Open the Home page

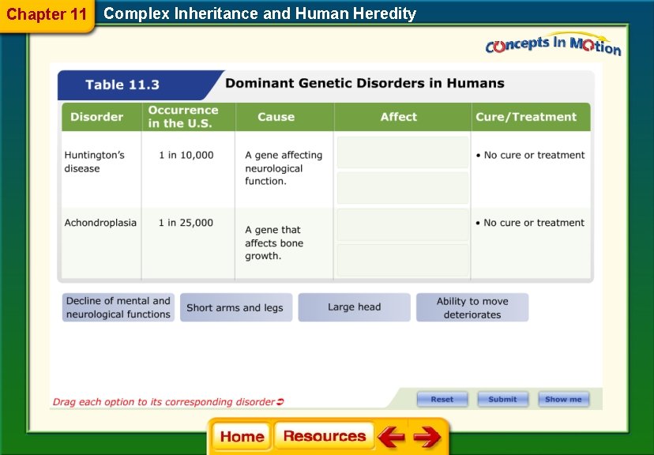[241, 435]
